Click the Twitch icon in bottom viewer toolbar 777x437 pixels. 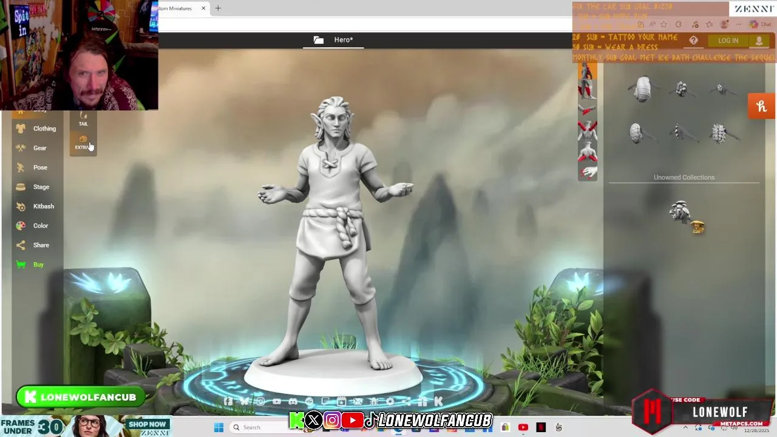pyautogui.click(x=325, y=401)
